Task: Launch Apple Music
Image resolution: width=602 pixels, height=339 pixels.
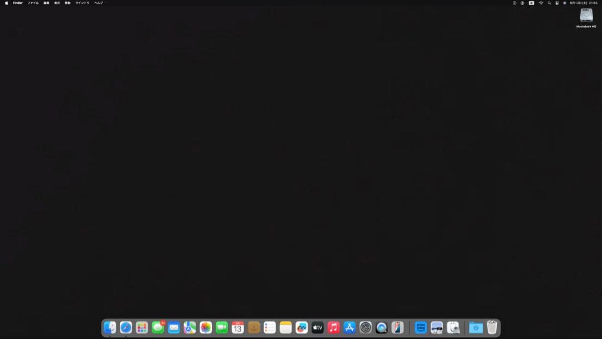Action: (333, 327)
